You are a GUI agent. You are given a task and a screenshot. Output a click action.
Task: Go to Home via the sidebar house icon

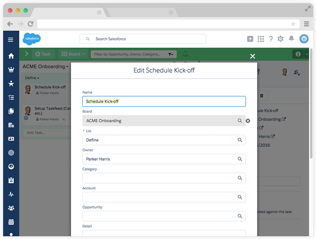click(11, 56)
